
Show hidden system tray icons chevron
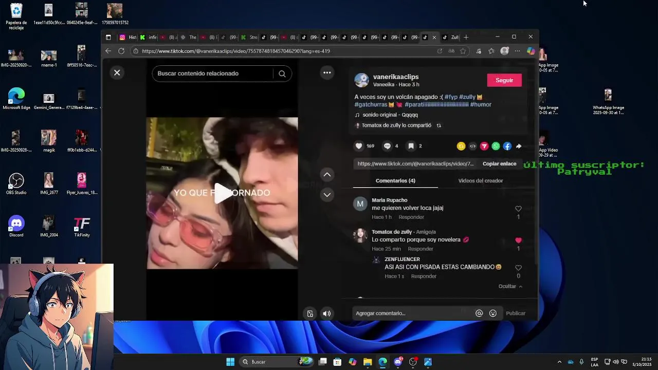pos(559,362)
